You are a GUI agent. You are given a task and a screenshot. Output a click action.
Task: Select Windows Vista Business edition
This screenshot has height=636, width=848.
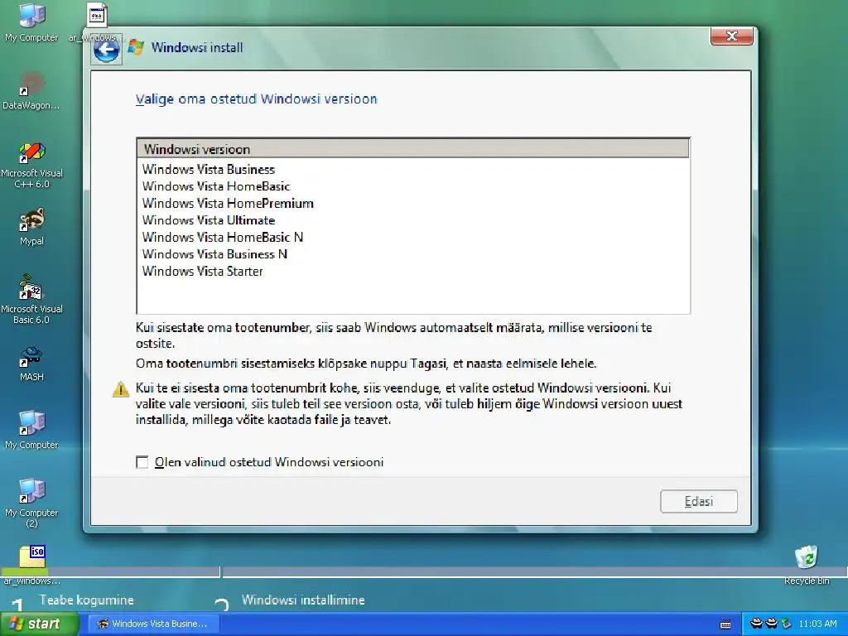[x=208, y=169]
